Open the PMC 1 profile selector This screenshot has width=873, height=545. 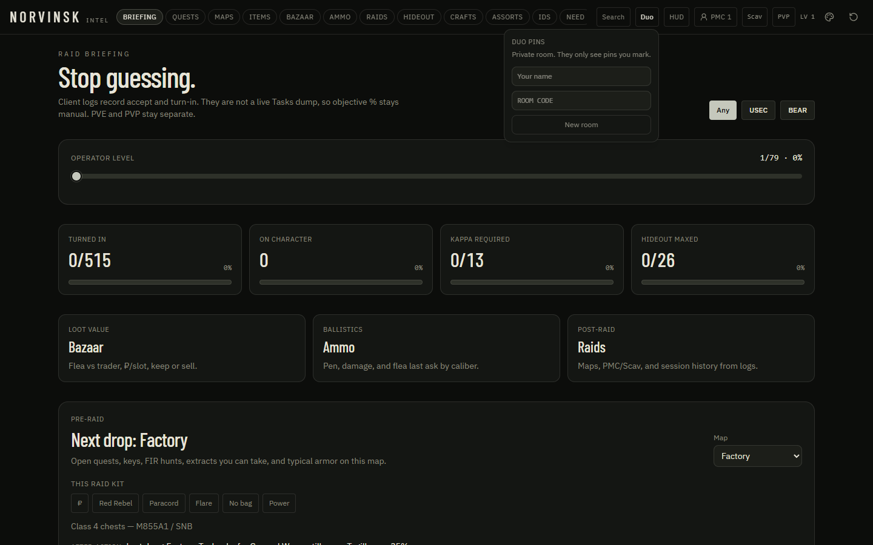point(715,17)
